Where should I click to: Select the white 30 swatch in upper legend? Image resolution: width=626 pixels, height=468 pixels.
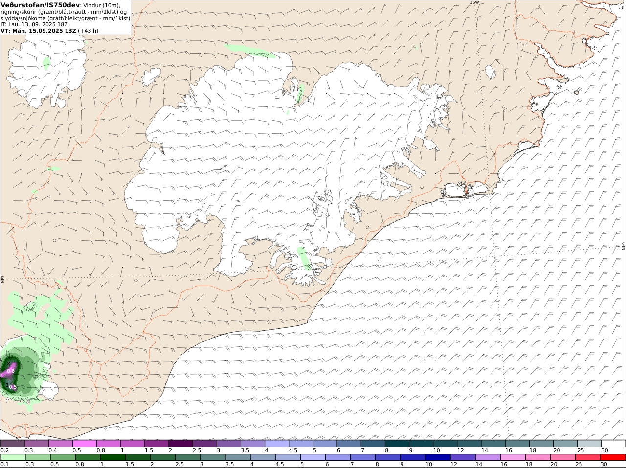[x=613, y=444]
